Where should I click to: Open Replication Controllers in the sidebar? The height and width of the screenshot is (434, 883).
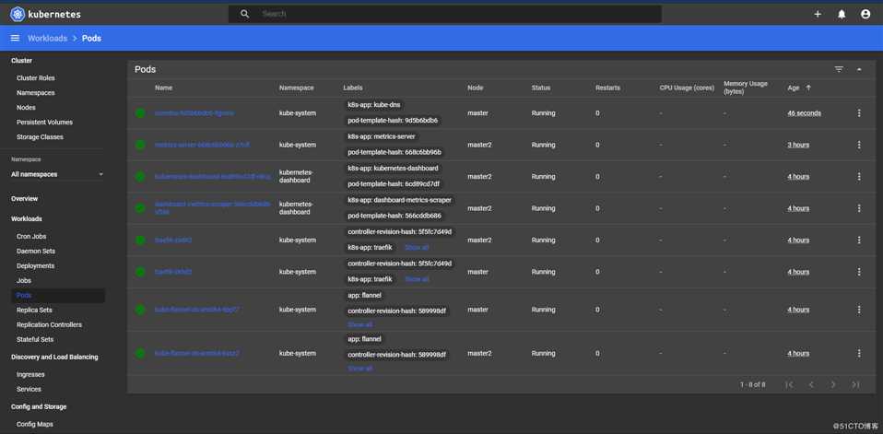click(49, 324)
